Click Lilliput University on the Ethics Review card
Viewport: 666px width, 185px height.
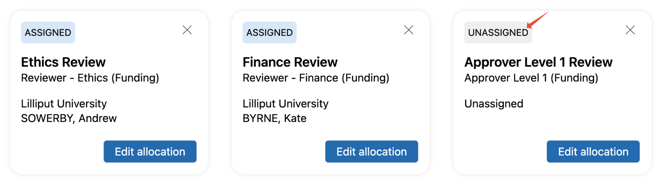click(64, 104)
